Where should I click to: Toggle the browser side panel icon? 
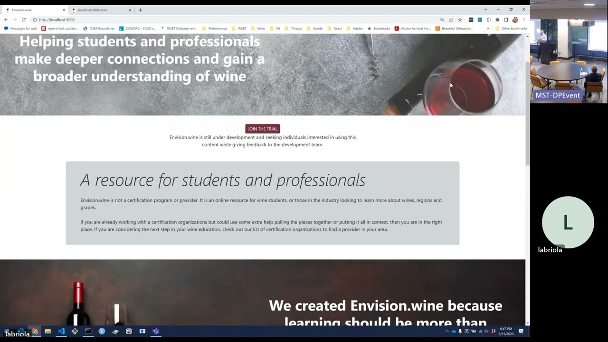(506, 19)
